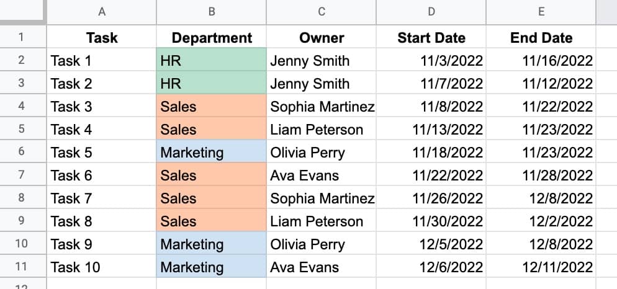Click the orange Sales cell in row 9

(x=211, y=221)
